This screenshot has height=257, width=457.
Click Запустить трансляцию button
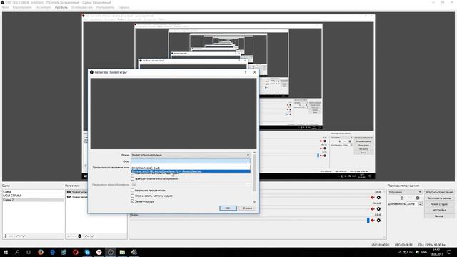439,192
